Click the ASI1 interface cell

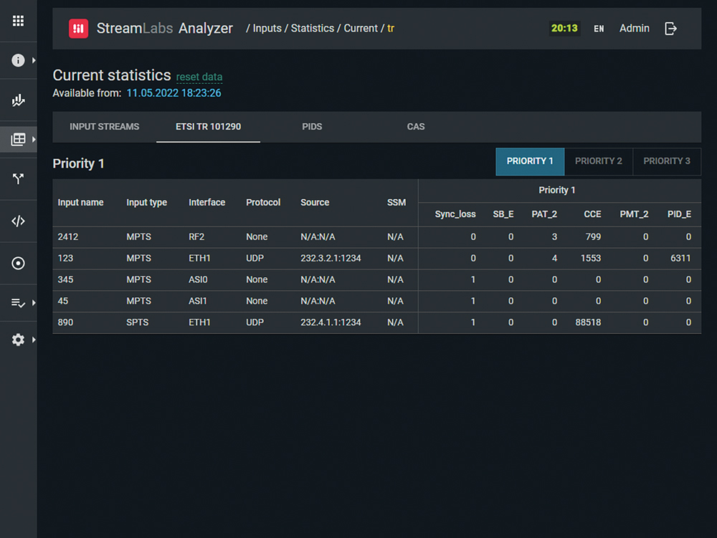198,301
